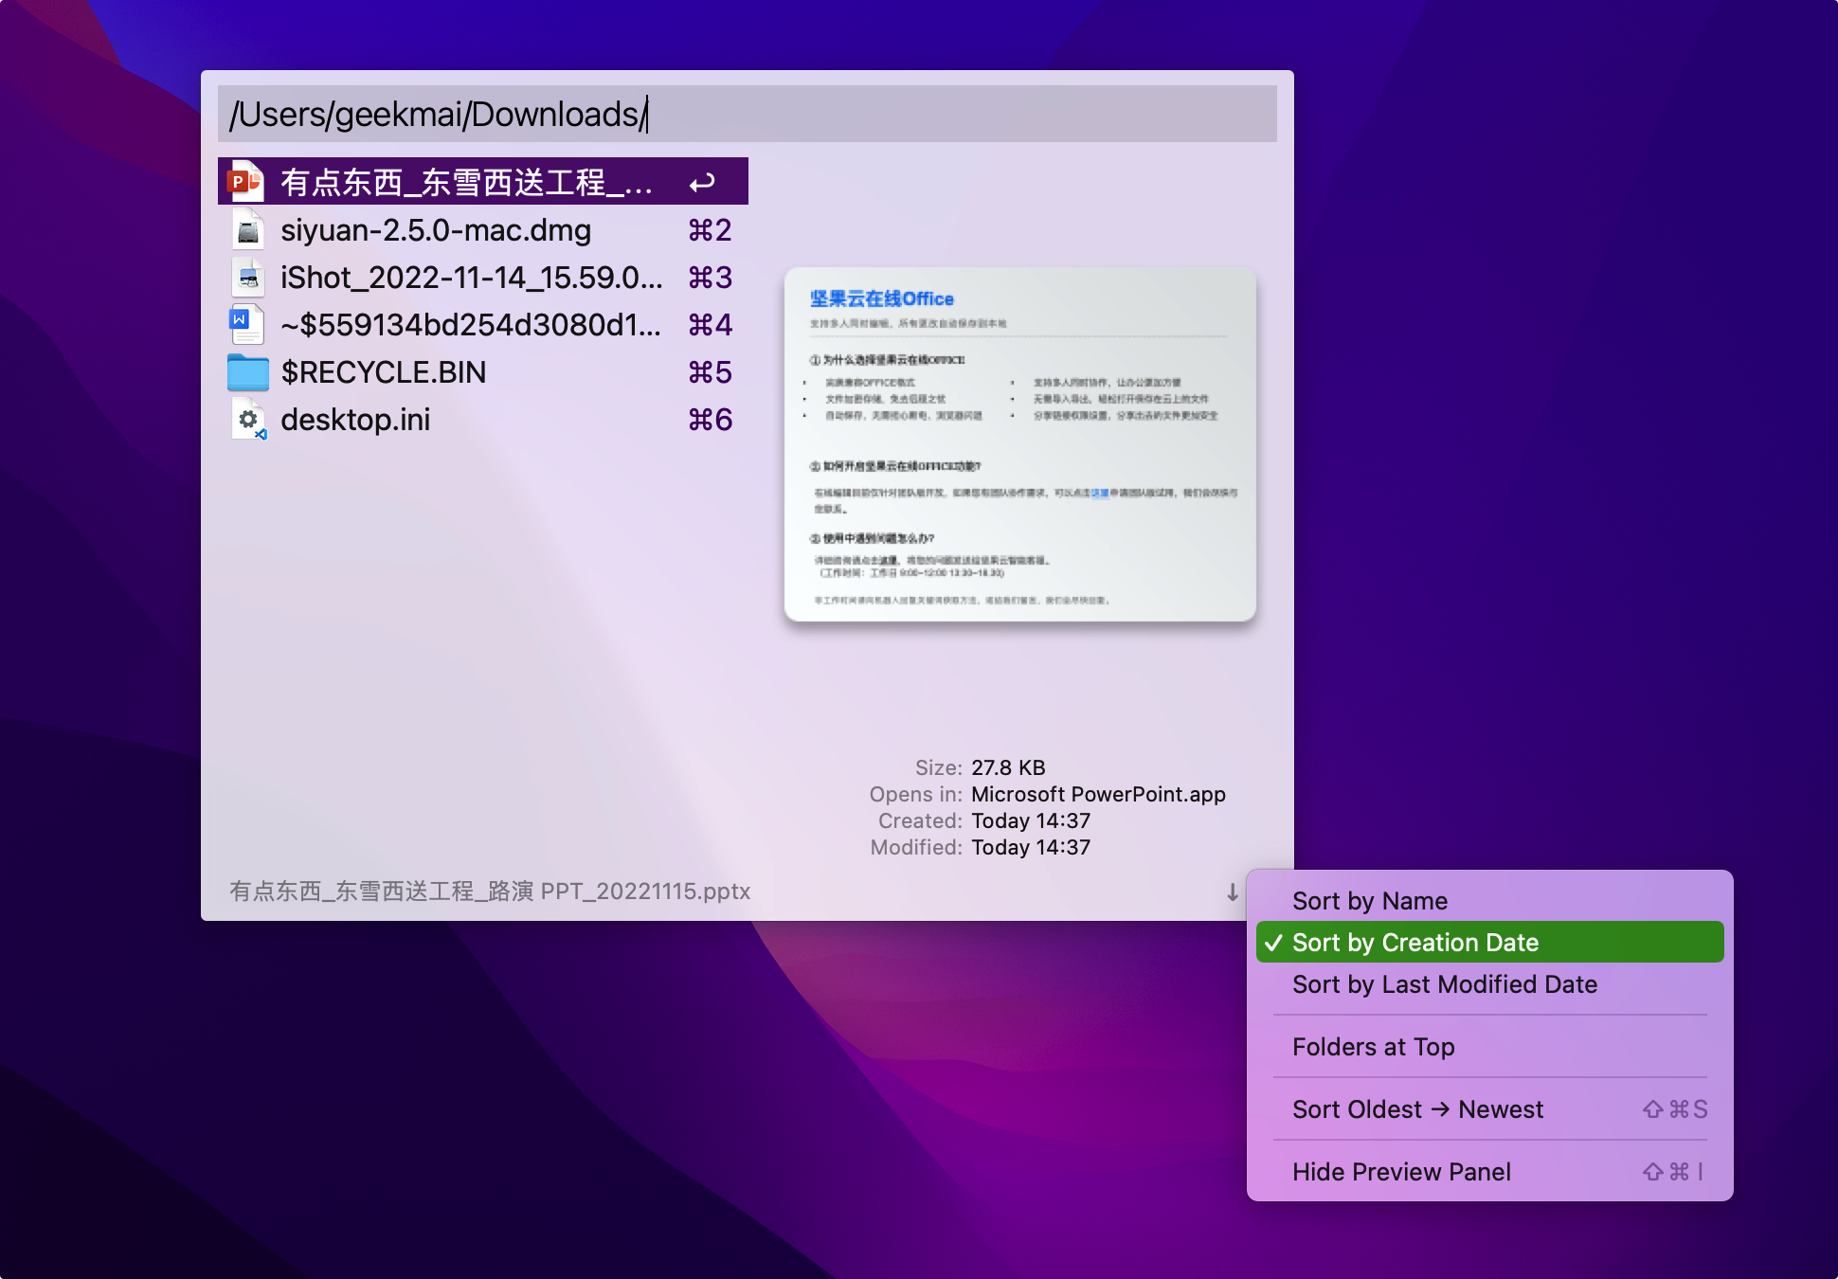This screenshot has width=1838, height=1279.
Task: Click the 27.8 KB size value
Action: pyautogui.click(x=1008, y=767)
